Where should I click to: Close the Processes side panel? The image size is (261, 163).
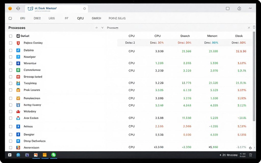tap(249, 28)
